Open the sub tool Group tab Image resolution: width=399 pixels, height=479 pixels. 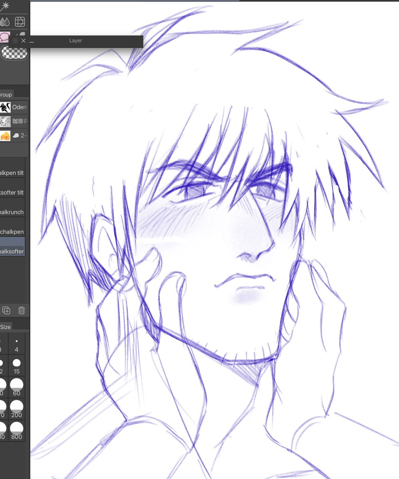pyautogui.click(x=6, y=95)
